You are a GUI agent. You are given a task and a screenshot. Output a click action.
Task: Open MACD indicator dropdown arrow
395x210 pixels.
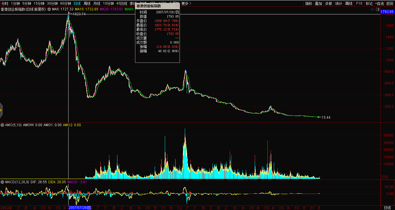click(2, 182)
